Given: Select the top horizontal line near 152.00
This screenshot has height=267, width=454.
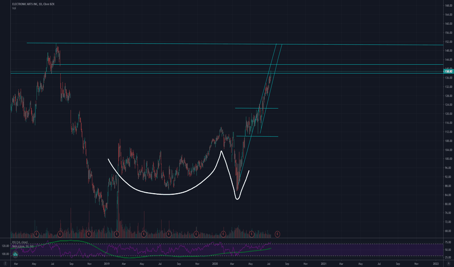Looking at the screenshot, I should point(234,44).
